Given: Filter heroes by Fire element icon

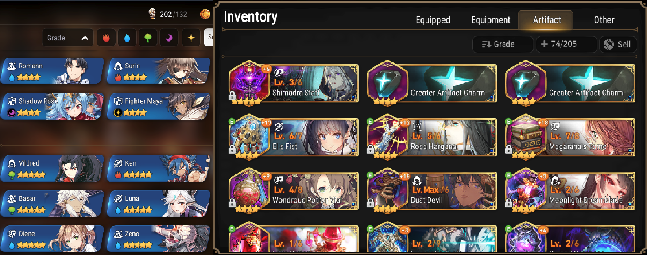Looking at the screenshot, I should click(106, 38).
